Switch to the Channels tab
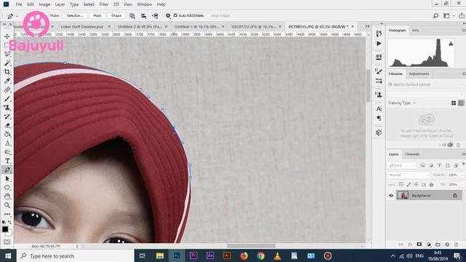 (412, 154)
